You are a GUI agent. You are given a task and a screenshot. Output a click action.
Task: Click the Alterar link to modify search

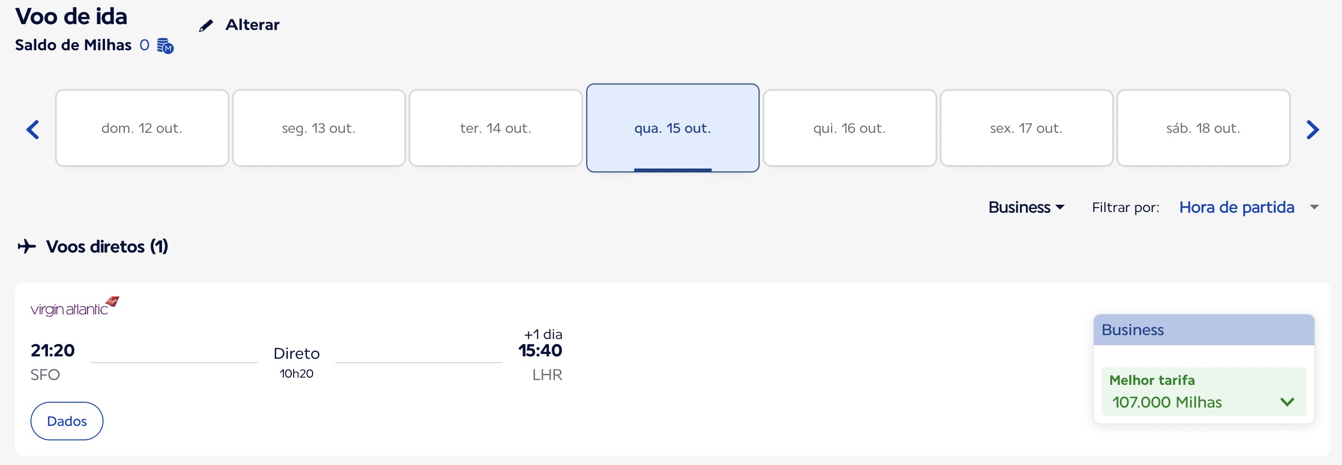pos(252,25)
